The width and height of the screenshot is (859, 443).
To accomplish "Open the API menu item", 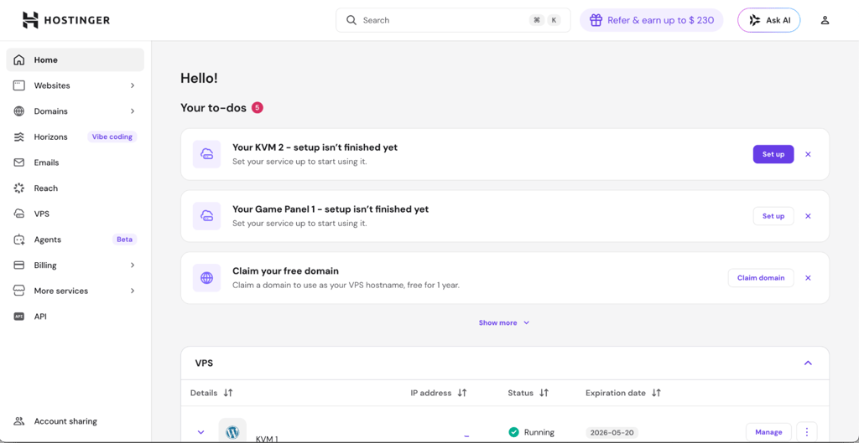I will (75, 316).
